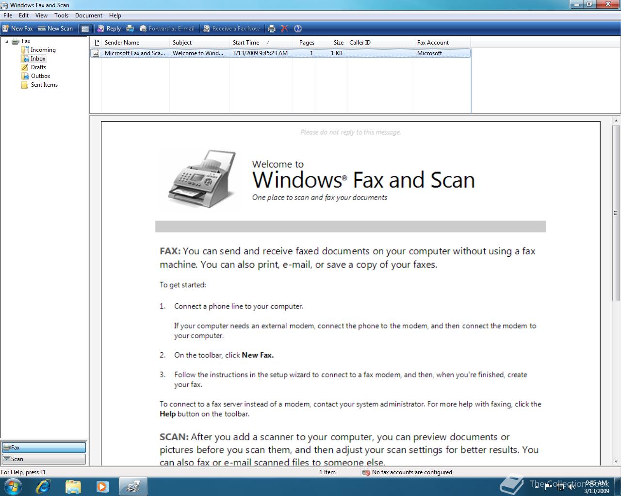Collapse the Fax tree node arrow

point(7,42)
